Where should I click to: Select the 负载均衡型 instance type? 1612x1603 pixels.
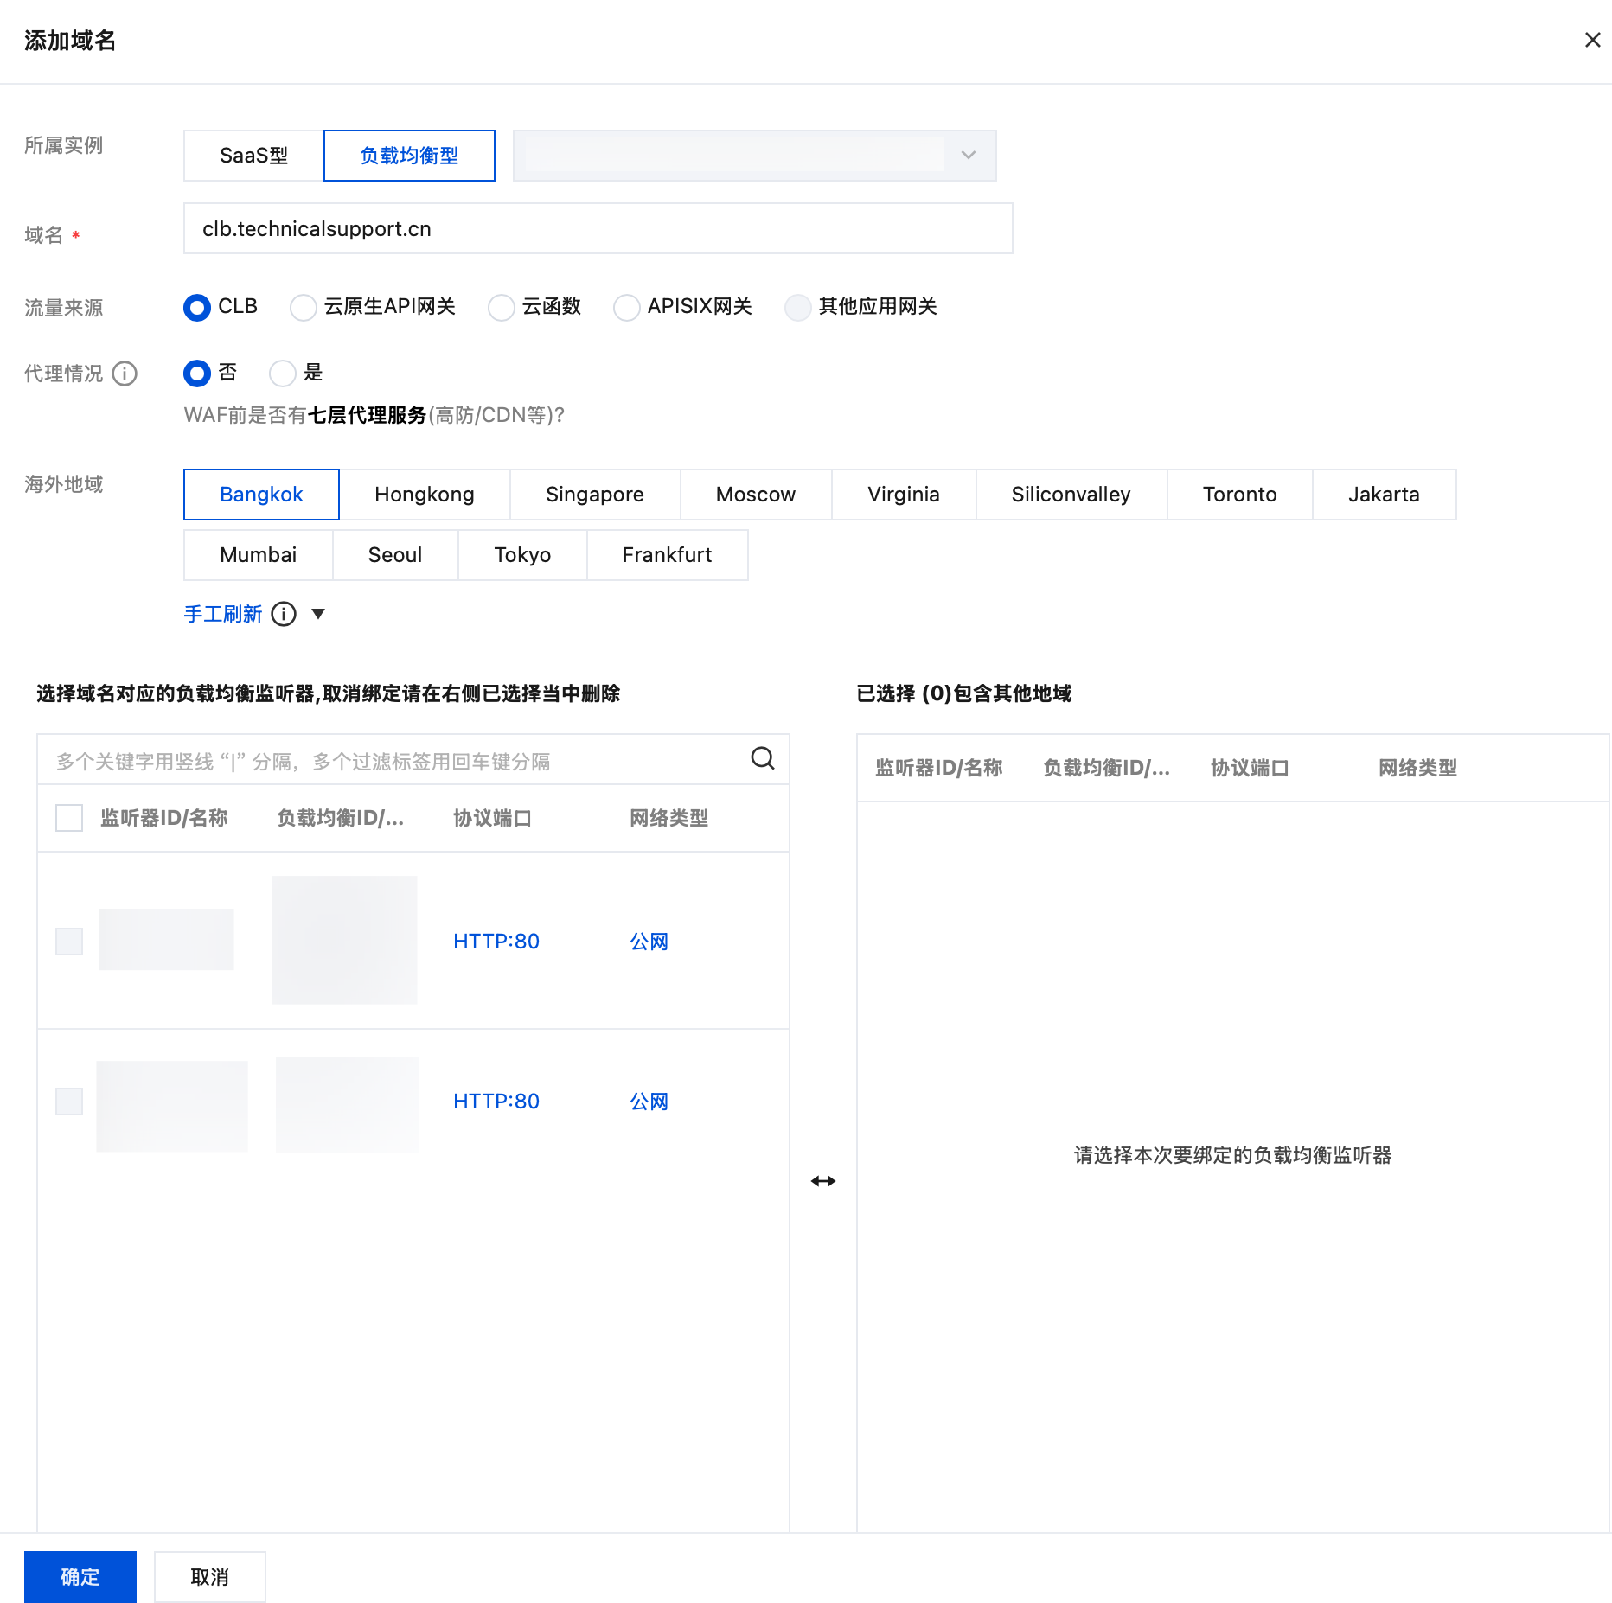[x=409, y=156]
